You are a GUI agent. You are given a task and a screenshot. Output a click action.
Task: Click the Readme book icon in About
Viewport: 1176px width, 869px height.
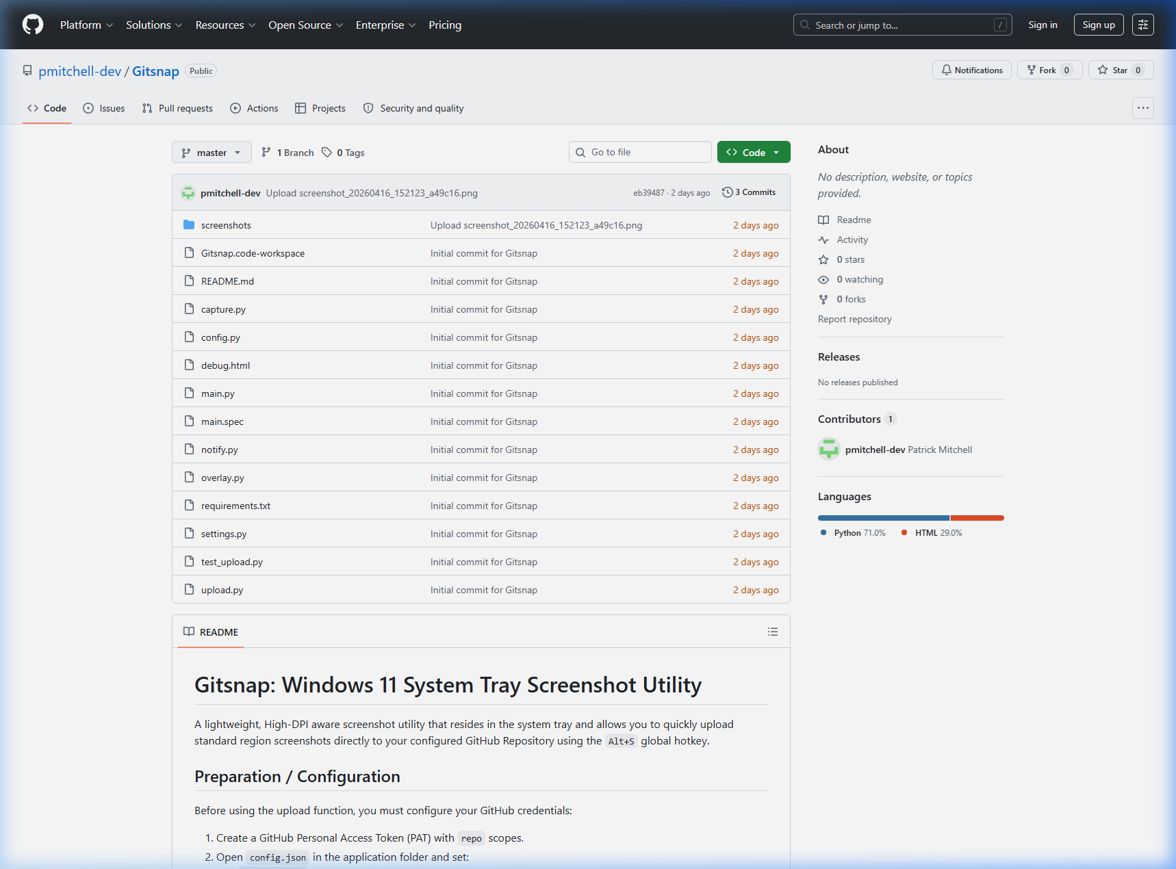coord(823,220)
